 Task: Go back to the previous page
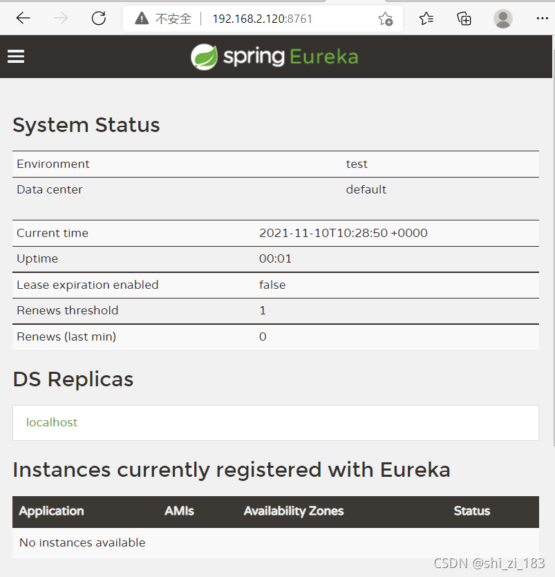[x=23, y=18]
